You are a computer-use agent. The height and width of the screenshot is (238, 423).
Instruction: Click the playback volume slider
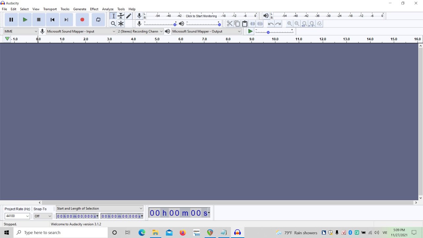click(x=203, y=24)
